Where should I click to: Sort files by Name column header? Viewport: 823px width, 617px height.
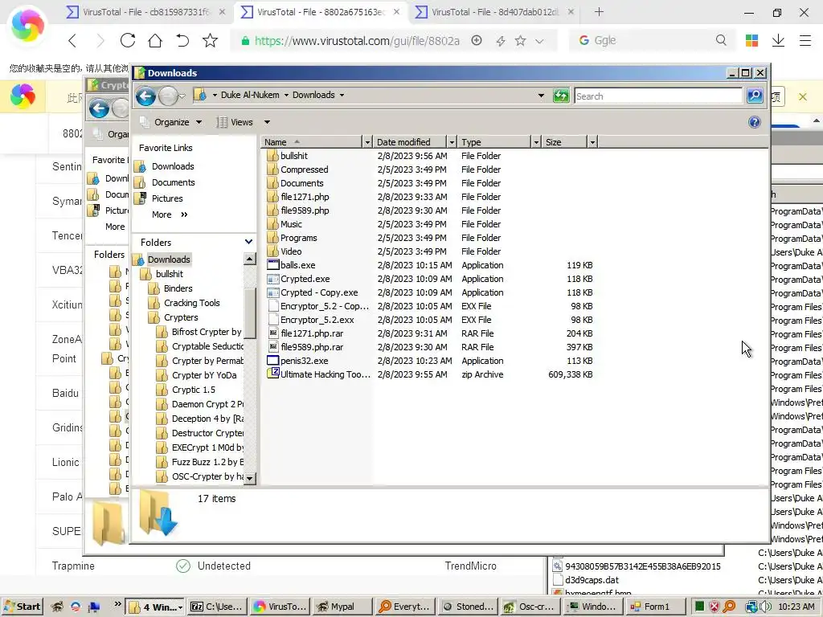[x=311, y=142]
